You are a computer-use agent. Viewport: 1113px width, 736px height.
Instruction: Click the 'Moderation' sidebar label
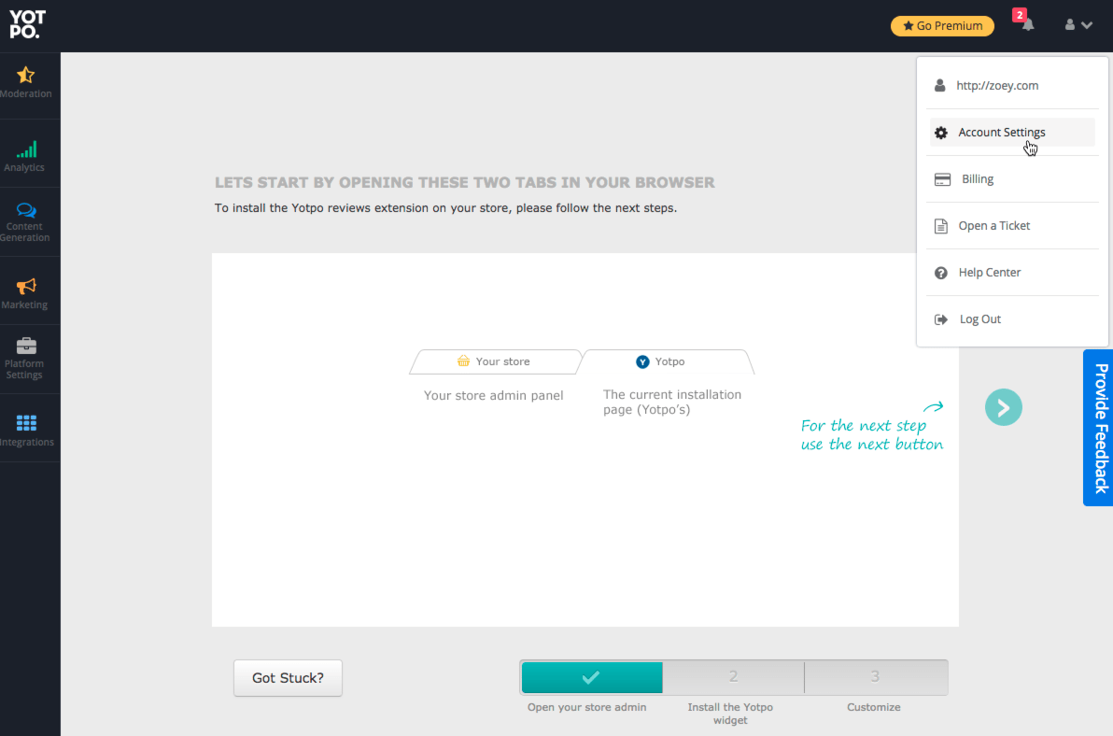point(26,93)
